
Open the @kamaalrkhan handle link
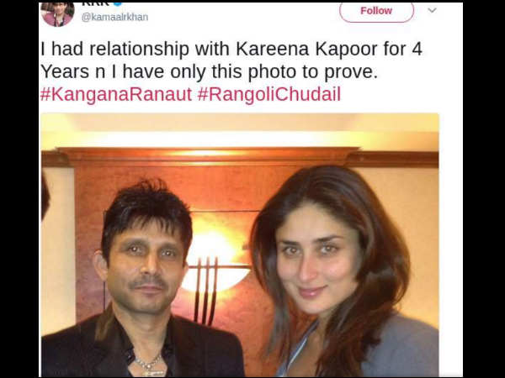point(115,17)
